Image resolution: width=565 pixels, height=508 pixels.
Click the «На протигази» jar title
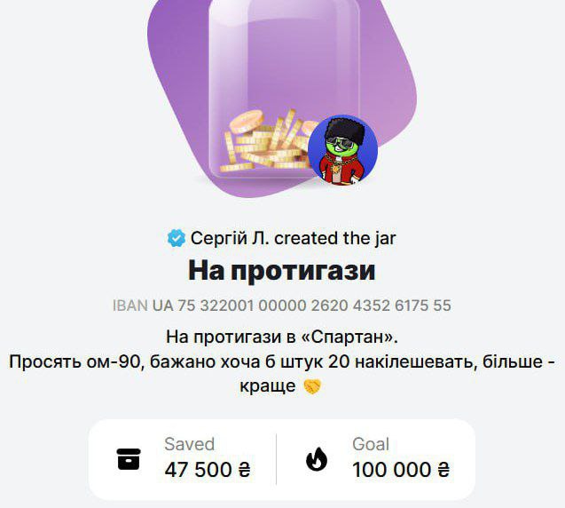pos(282,271)
